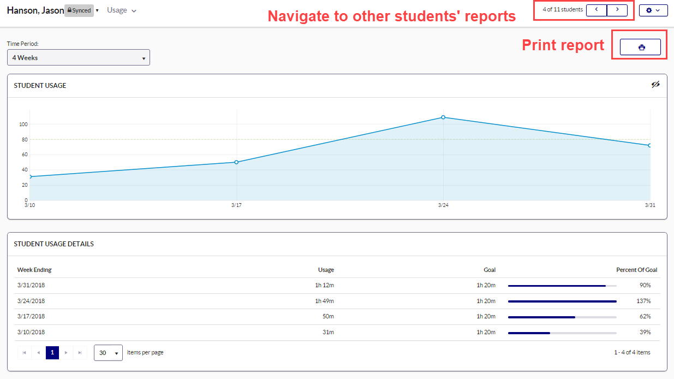Expand the arrow next to Hanson, Jason
The height and width of the screenshot is (379, 674).
96,10
